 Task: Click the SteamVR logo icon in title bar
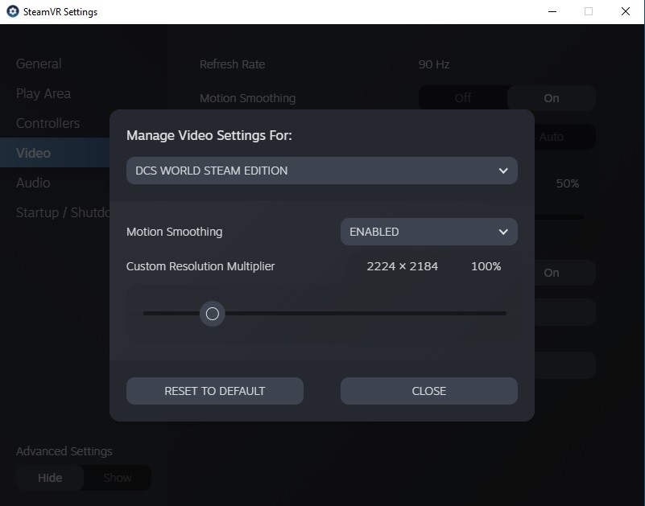click(13, 11)
